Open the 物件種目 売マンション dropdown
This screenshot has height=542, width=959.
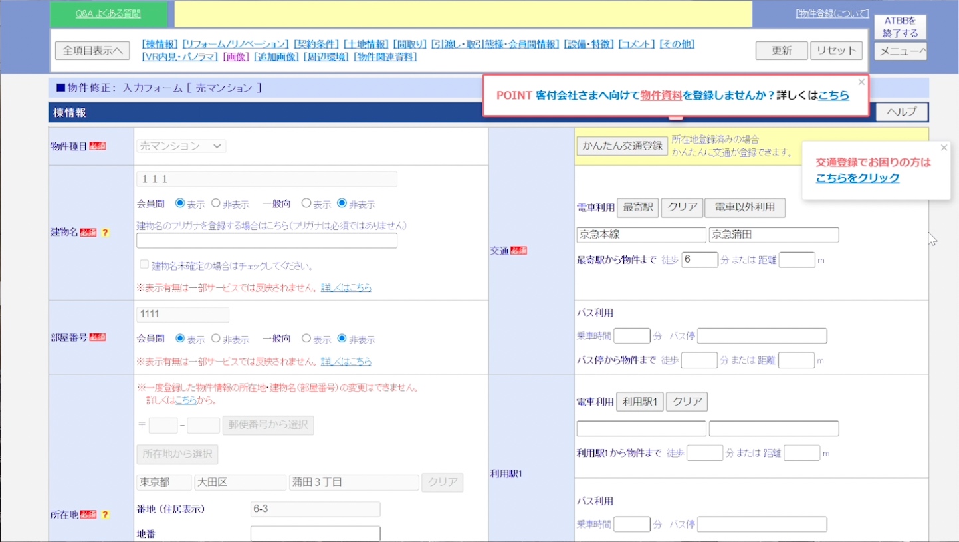pos(181,146)
